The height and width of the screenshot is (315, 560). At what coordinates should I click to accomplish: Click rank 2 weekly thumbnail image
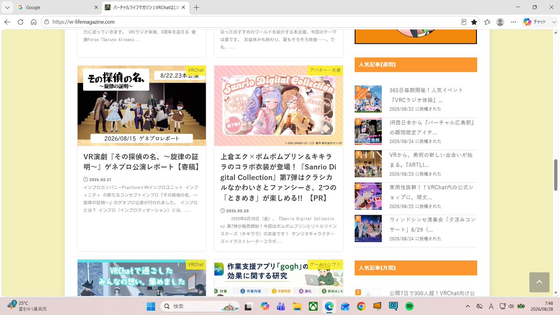[x=368, y=132]
